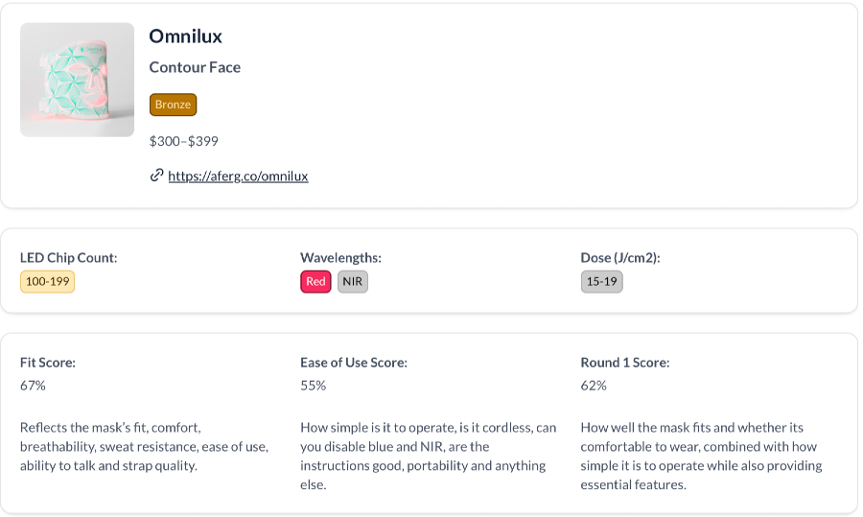Click the Red wavelength tag
This screenshot has width=863, height=517.
pyautogui.click(x=315, y=281)
